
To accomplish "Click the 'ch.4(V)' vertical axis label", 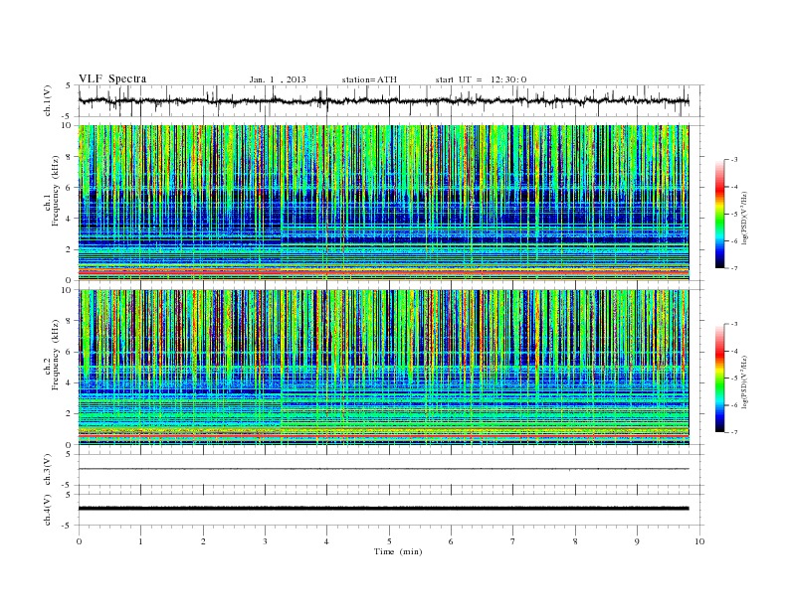I will click(x=48, y=510).
